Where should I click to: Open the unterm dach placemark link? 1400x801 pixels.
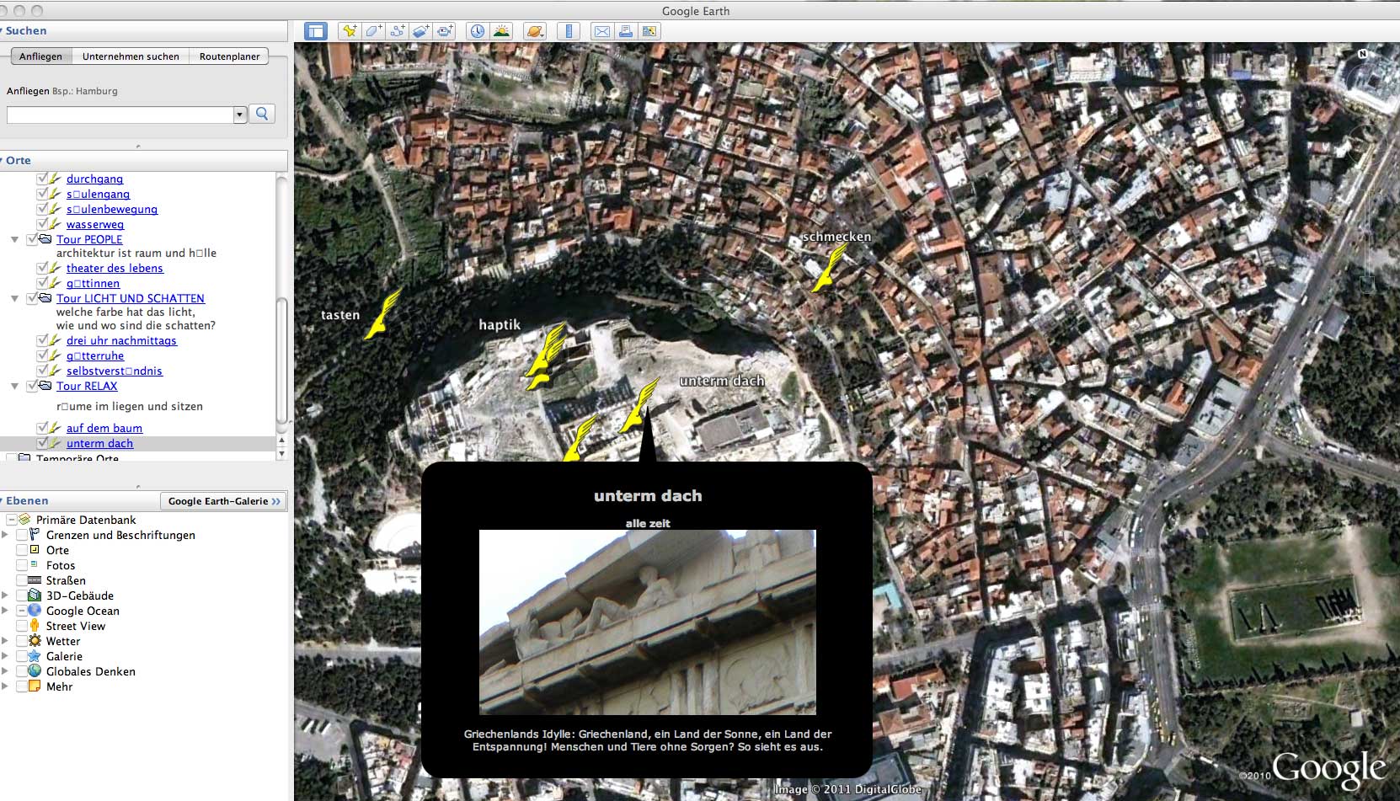pos(99,443)
